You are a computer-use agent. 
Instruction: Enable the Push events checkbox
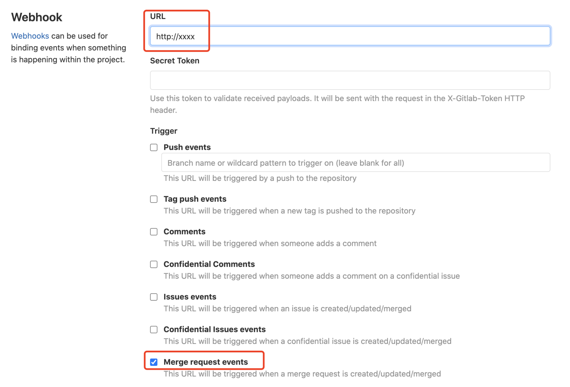coord(154,147)
